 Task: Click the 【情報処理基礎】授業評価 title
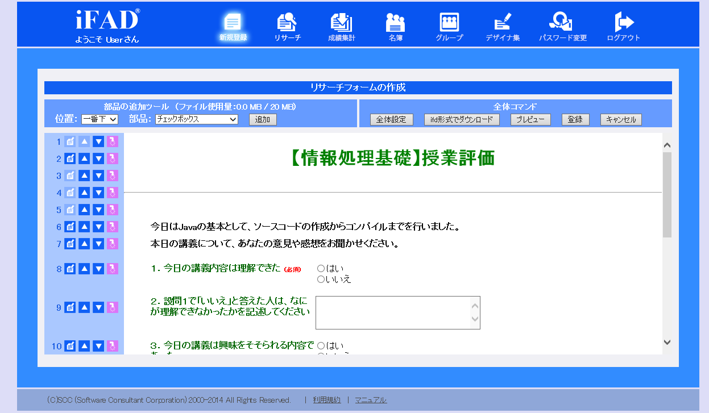(x=392, y=159)
